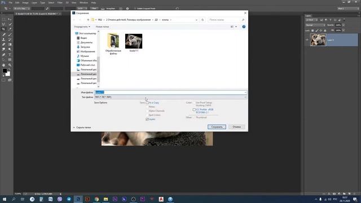Screen dimensions: 361x203
Task: Select the Path Selection tool
Action: 3,60
